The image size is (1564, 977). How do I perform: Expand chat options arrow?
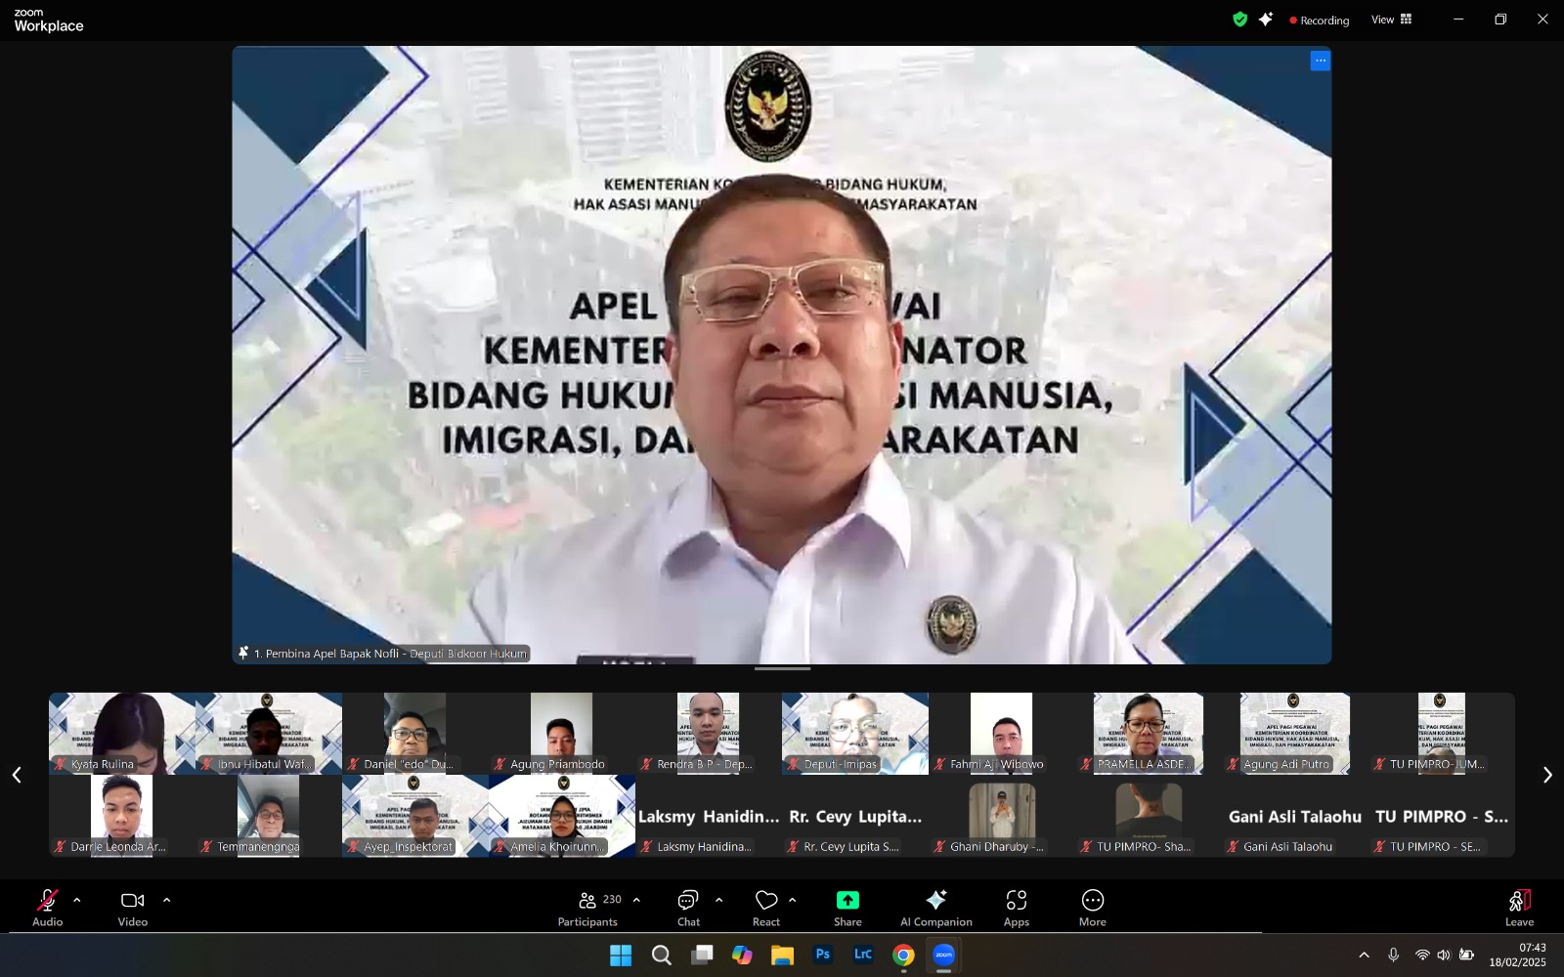click(x=719, y=900)
